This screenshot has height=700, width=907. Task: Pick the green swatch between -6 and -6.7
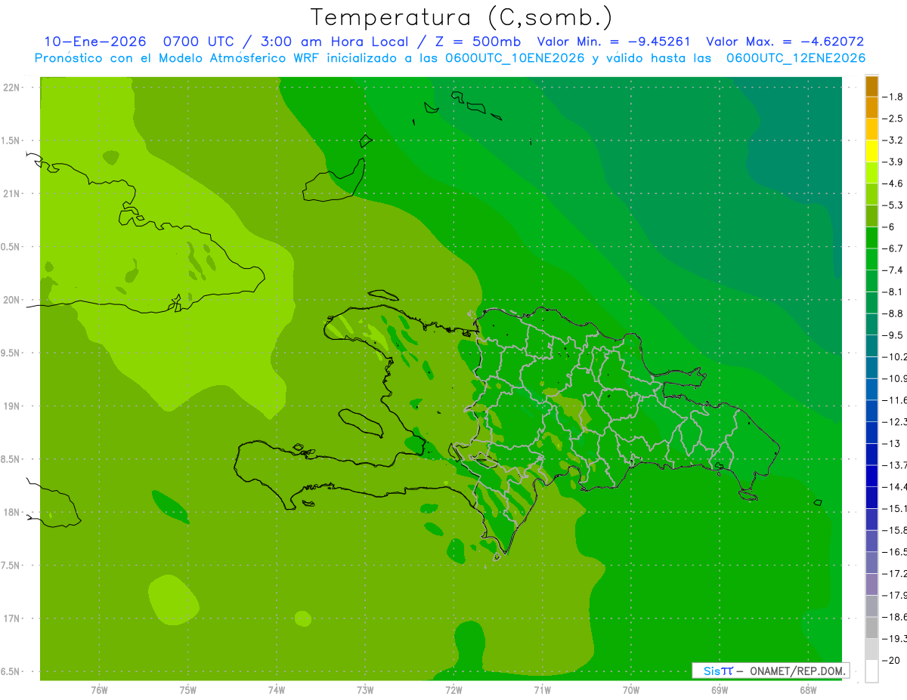[x=871, y=238]
